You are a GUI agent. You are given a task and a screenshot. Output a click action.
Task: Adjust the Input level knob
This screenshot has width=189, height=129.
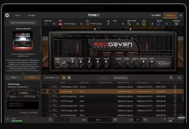tap(8, 120)
